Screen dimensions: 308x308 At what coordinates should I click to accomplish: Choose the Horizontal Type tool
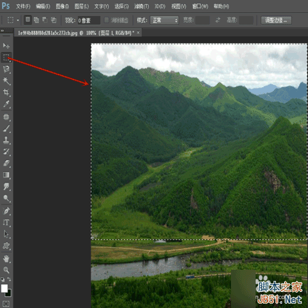point(6,222)
